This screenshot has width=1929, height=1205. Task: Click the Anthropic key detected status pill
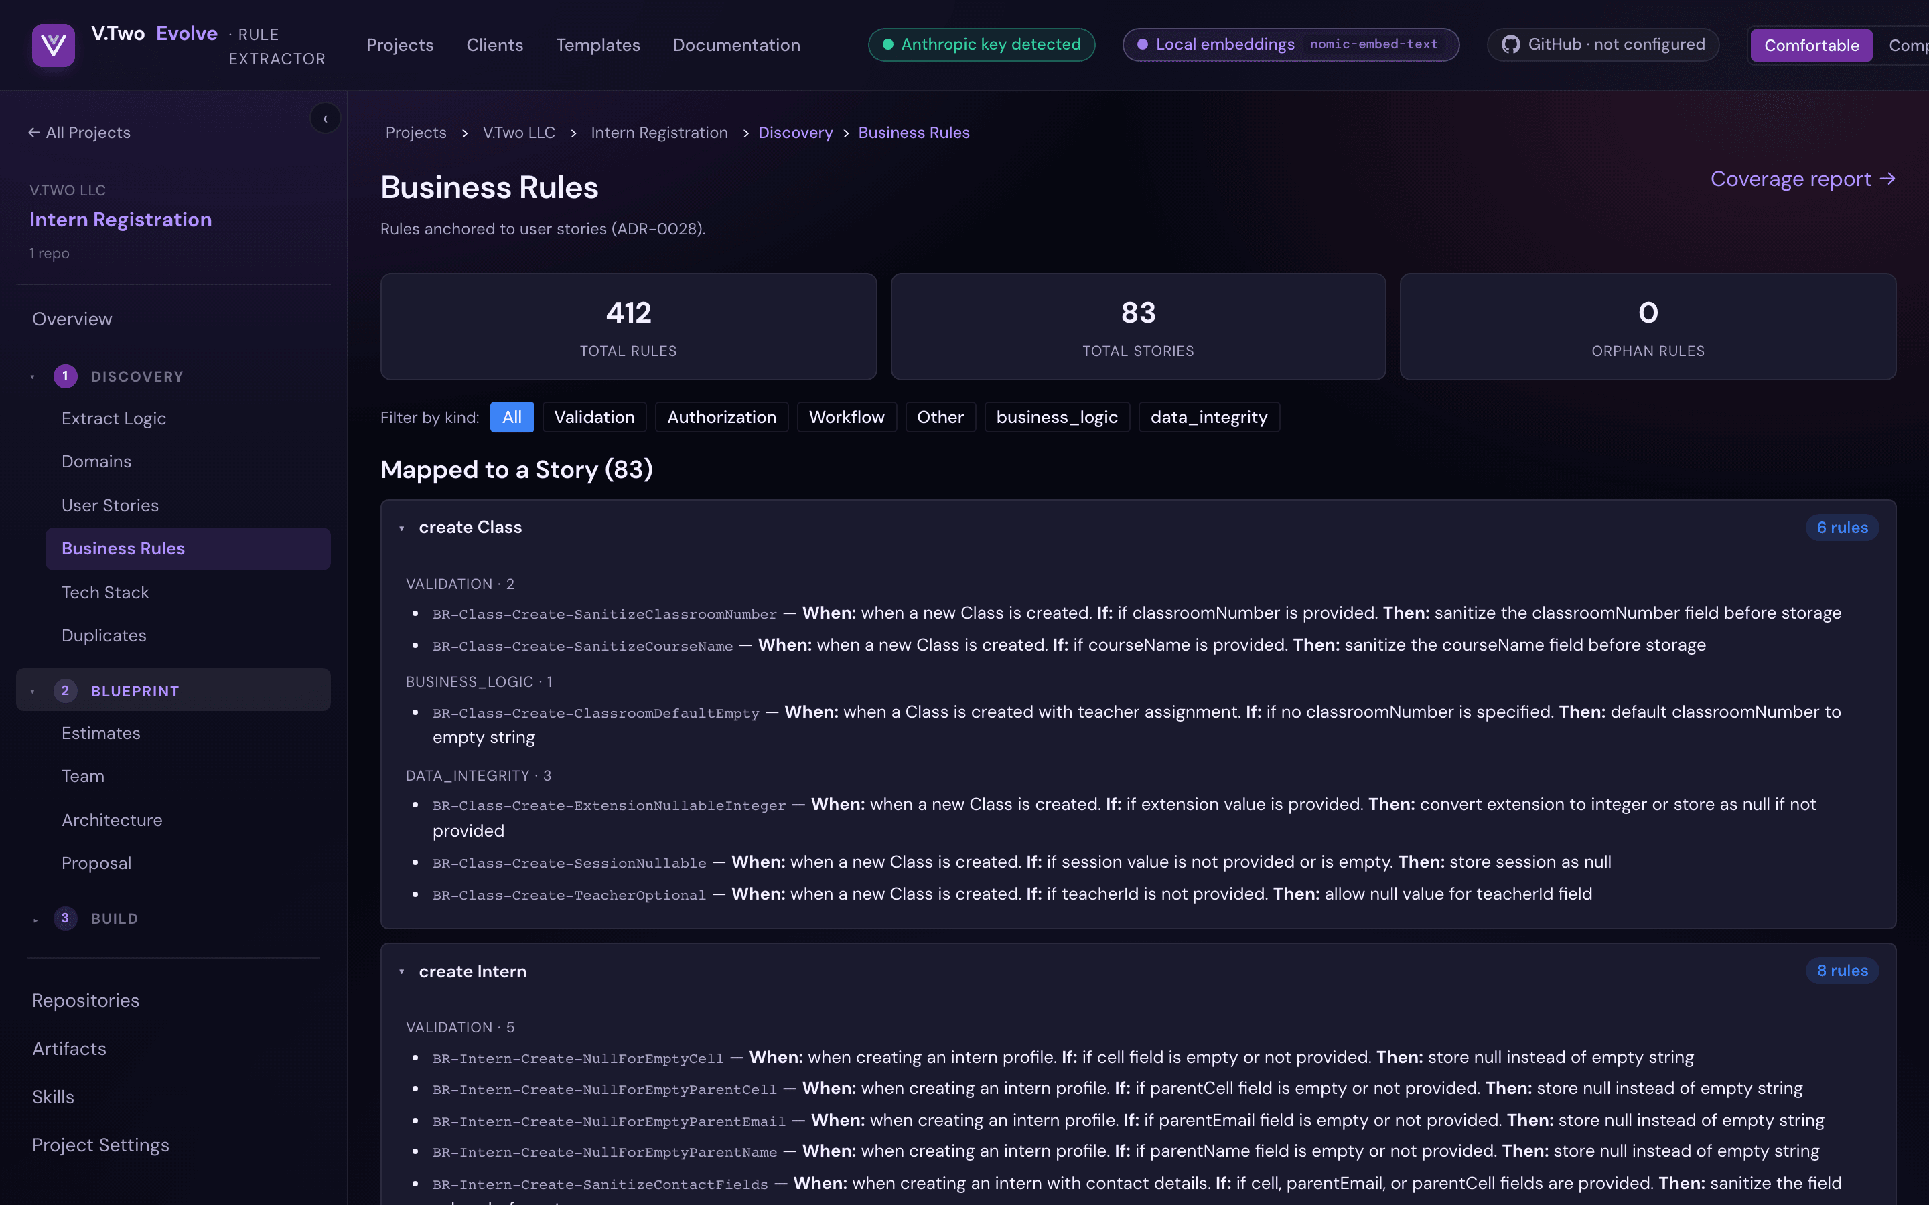point(981,45)
